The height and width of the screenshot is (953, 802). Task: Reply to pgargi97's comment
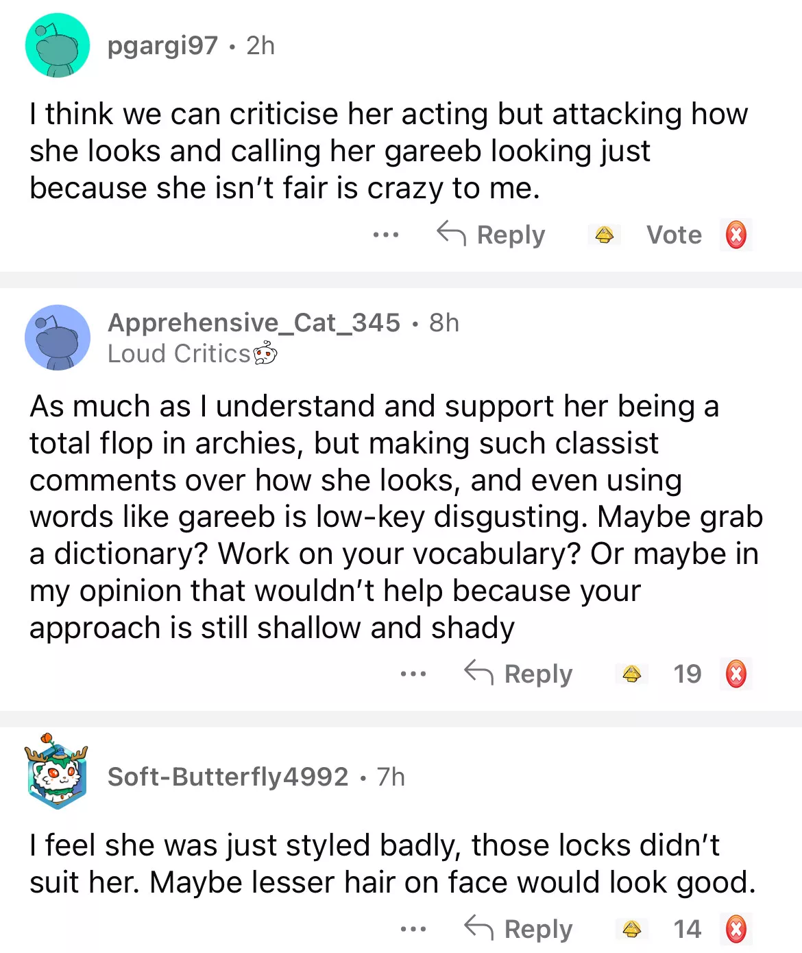click(x=491, y=235)
